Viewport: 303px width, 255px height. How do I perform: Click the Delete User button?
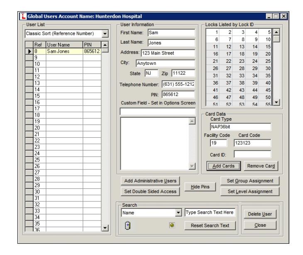click(x=260, y=214)
